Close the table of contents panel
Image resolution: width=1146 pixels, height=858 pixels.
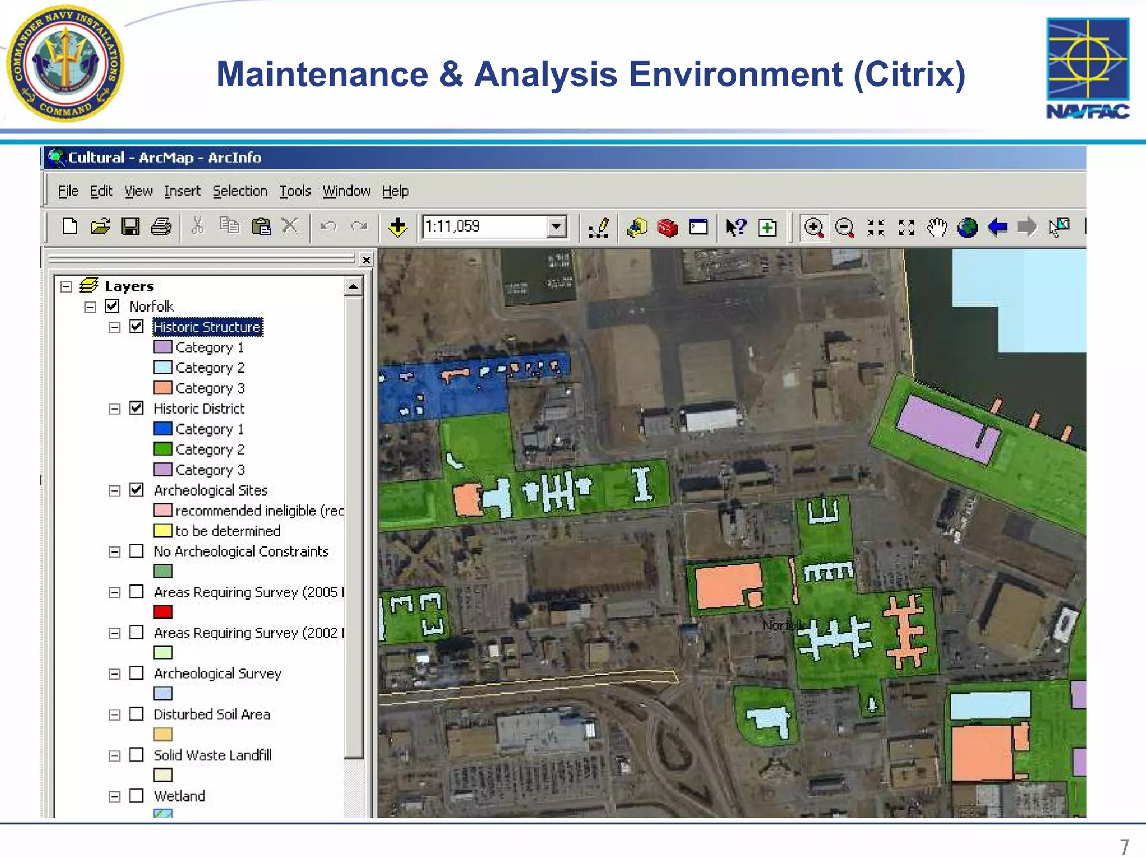point(366,260)
